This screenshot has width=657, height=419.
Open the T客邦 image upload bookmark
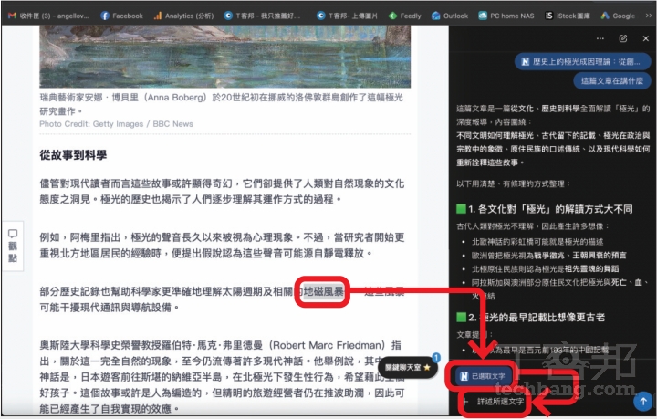(x=348, y=16)
